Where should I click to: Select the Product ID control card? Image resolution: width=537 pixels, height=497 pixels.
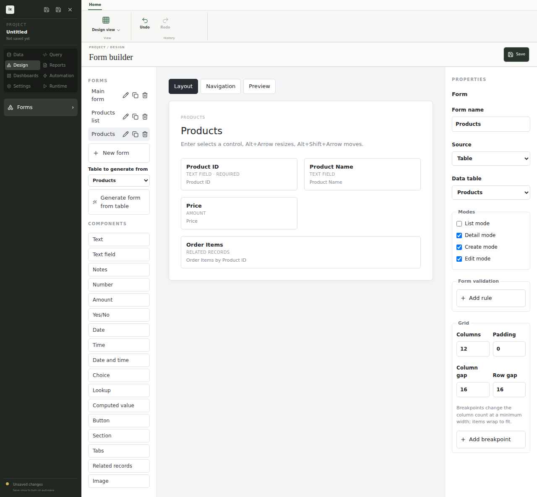(239, 174)
